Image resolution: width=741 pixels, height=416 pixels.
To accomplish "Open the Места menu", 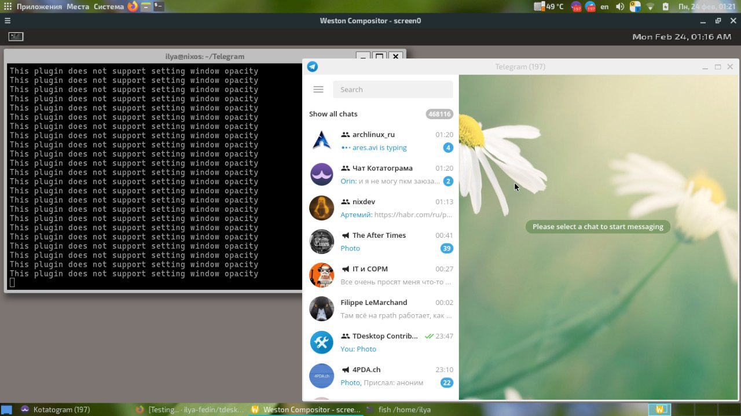I will [78, 6].
